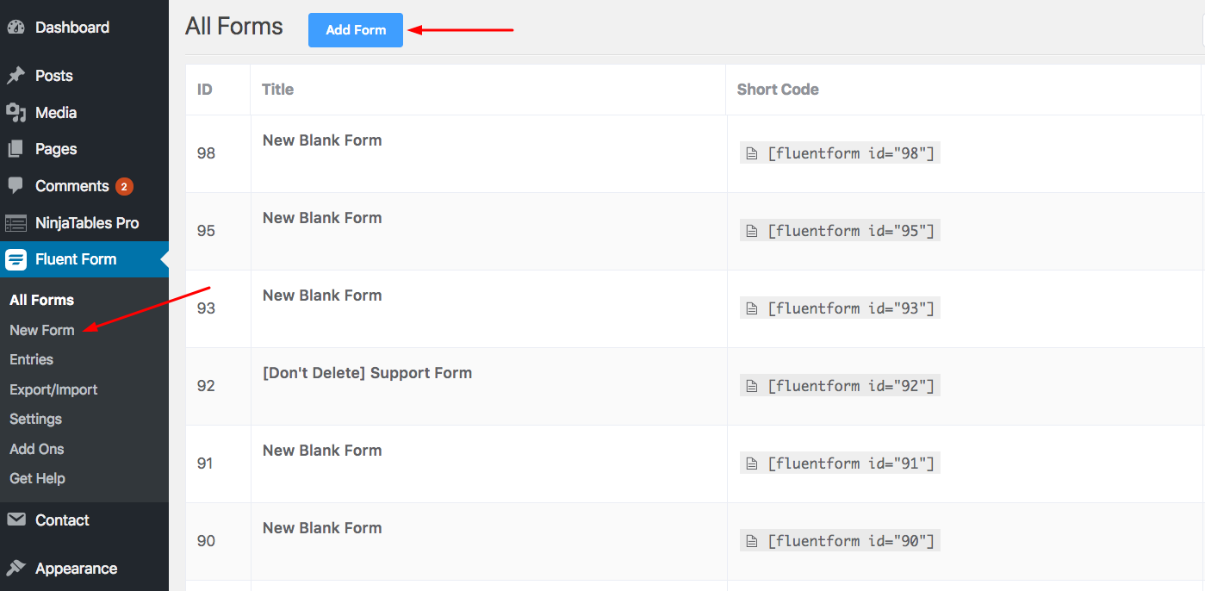Open the Add Ons submenu
The height and width of the screenshot is (591, 1205).
pos(37,449)
